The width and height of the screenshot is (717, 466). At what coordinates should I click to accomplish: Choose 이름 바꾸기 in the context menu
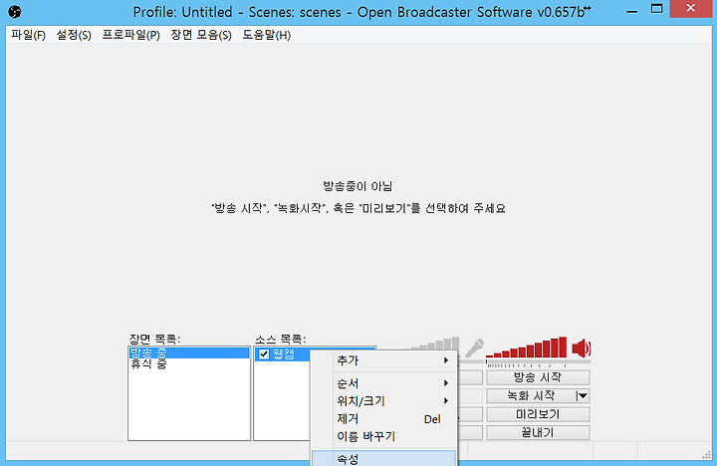click(x=383, y=437)
